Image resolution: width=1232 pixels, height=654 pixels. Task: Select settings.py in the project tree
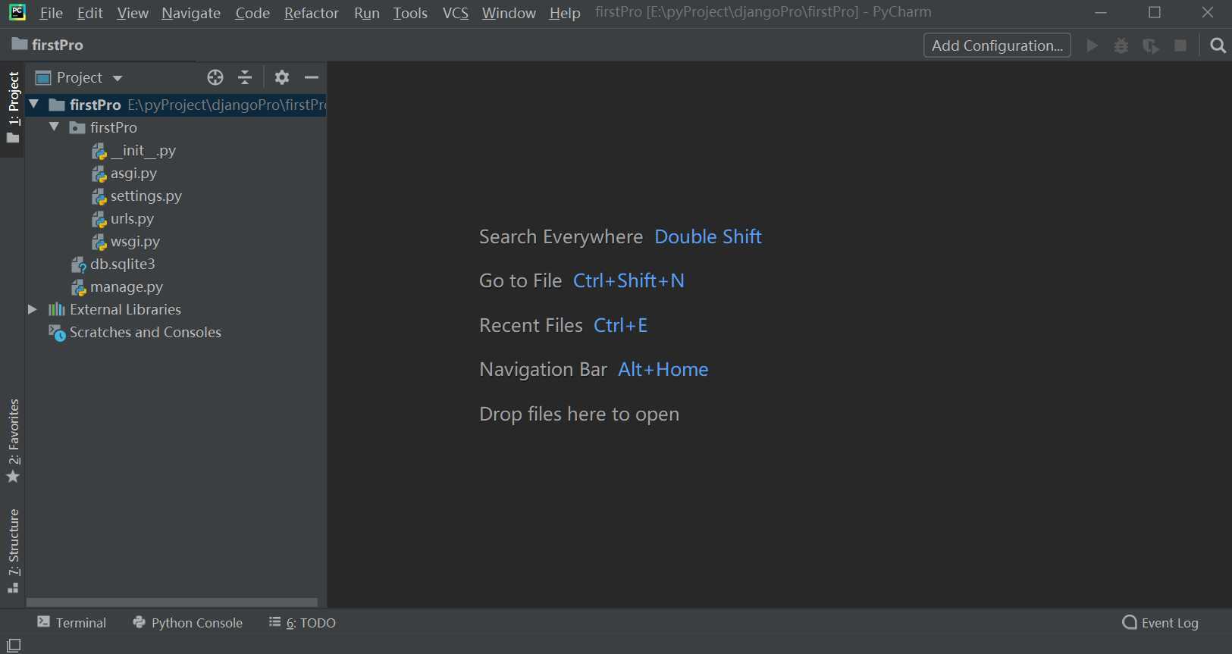click(x=146, y=196)
